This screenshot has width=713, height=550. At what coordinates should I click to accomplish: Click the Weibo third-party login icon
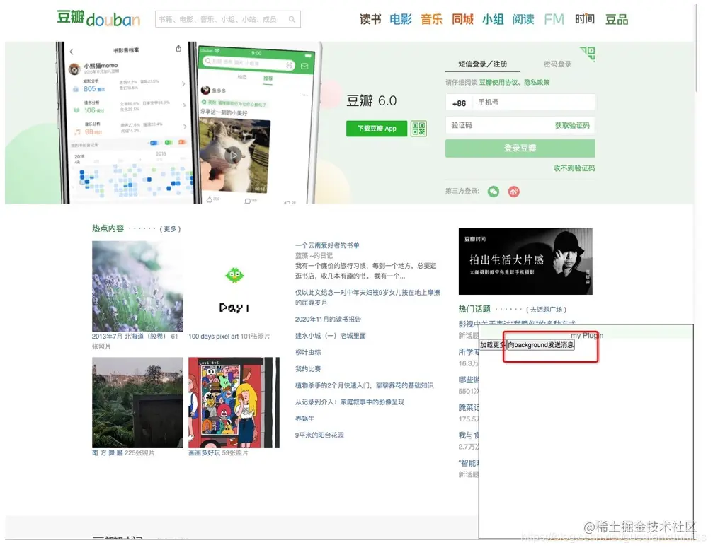[513, 191]
